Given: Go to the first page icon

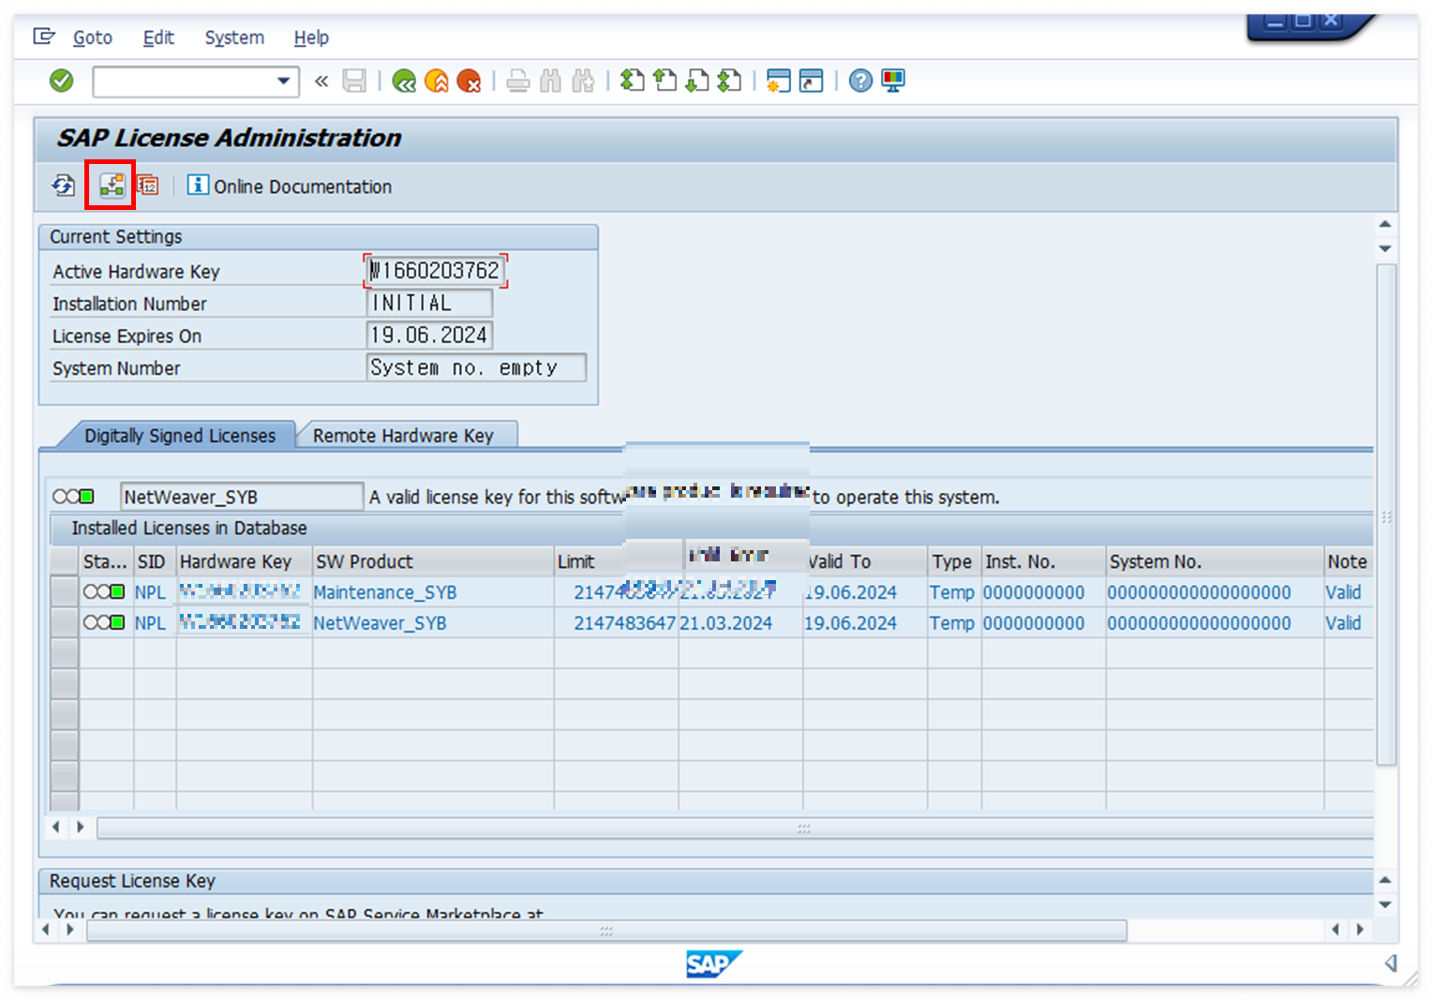Looking at the screenshot, I should pyautogui.click(x=633, y=82).
